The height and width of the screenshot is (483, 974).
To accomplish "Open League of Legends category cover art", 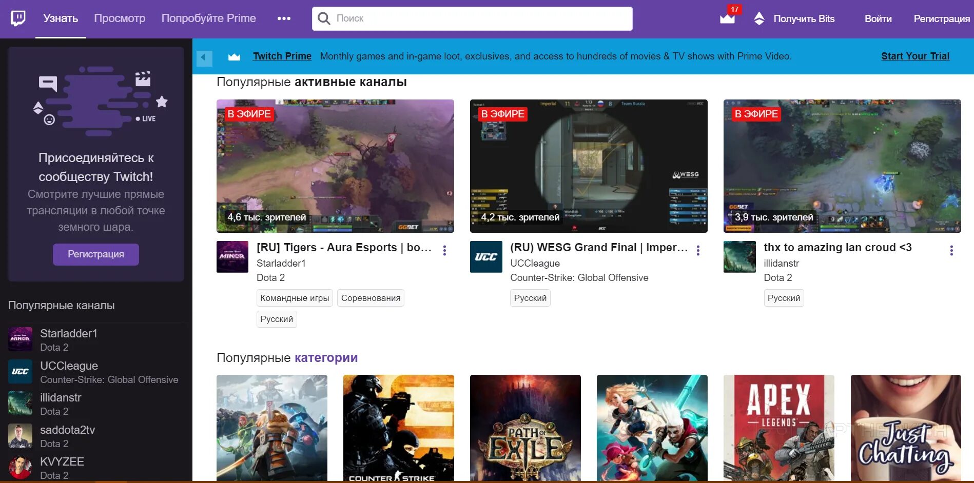I will tap(652, 428).
